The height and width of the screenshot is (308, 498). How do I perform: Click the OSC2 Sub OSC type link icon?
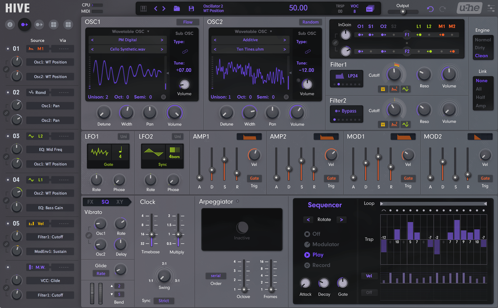[308, 52]
